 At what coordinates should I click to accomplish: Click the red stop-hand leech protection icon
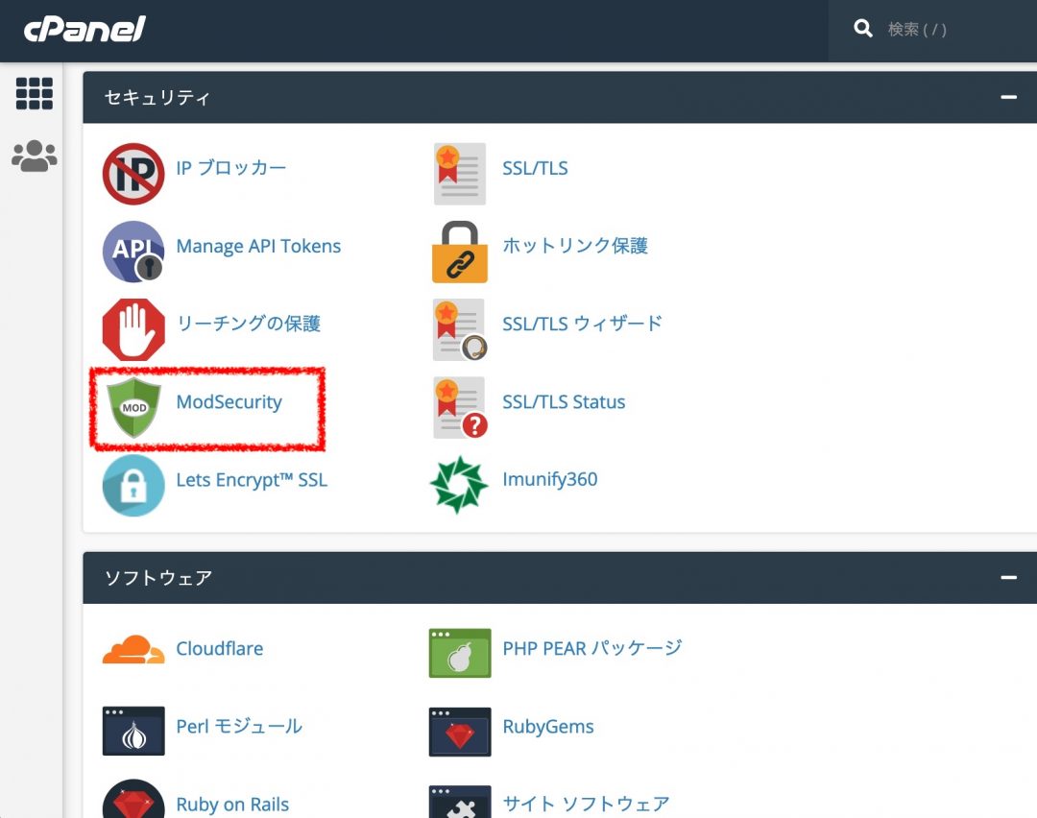[133, 329]
